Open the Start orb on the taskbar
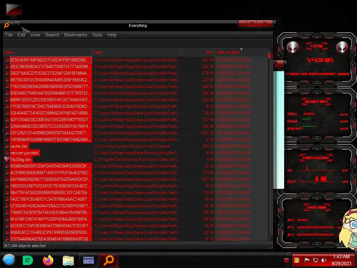The image size is (357, 268). click(9, 260)
